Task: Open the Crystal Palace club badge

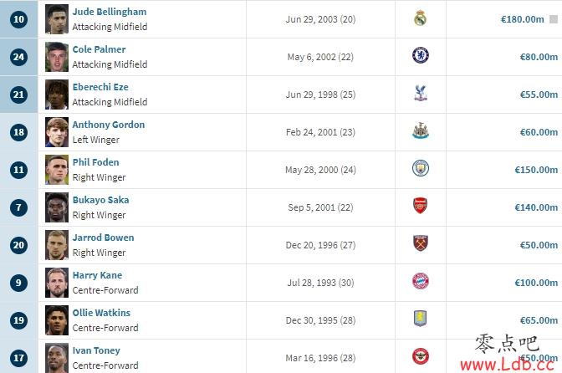Action: tap(420, 93)
